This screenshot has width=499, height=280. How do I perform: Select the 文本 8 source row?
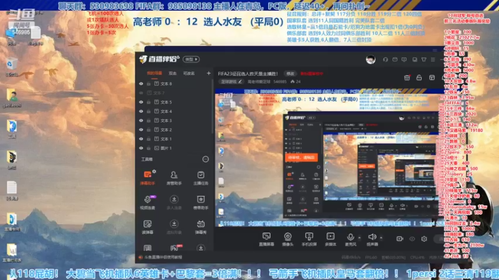175,84
